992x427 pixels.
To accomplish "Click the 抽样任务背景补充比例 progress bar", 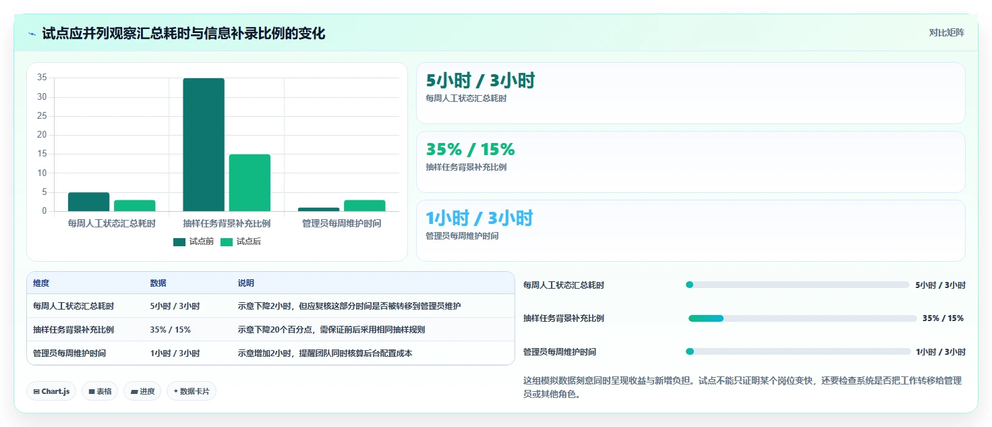I will 803,318.
